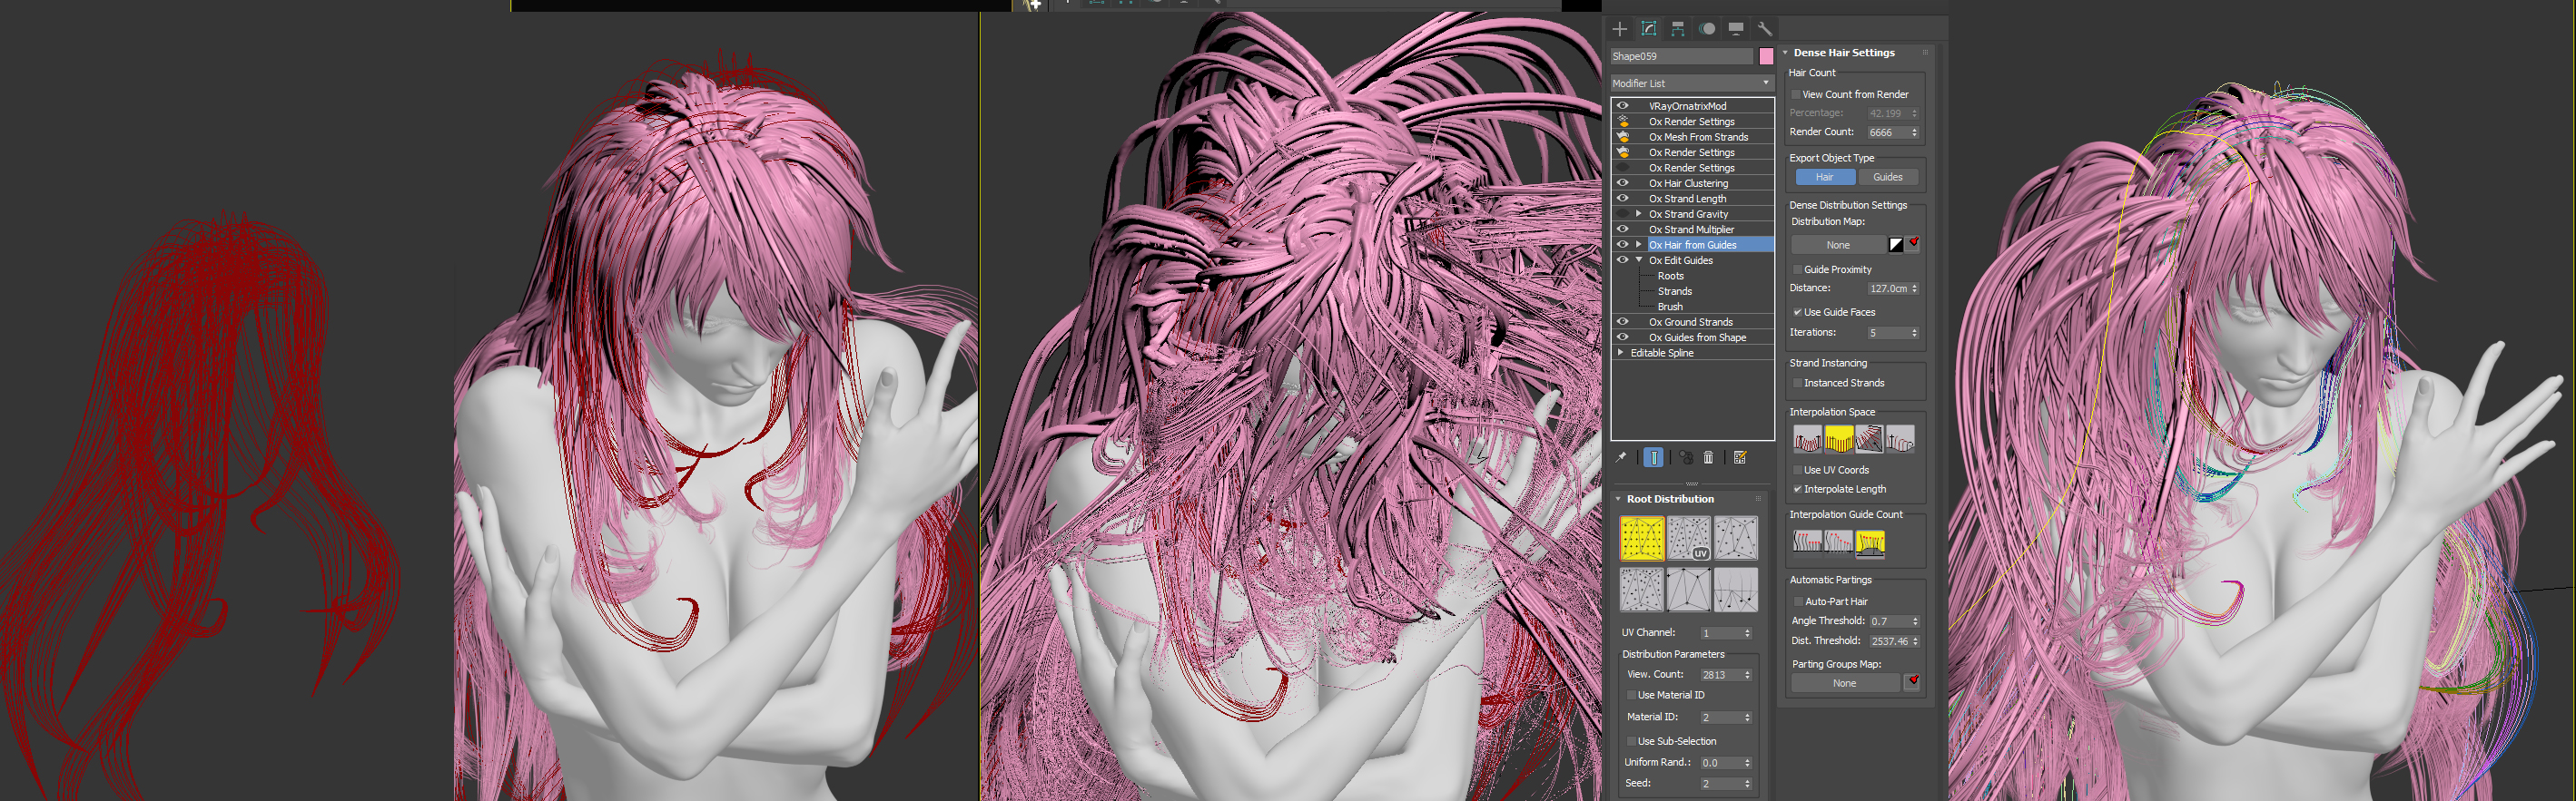Click the configure modifier sets icon
Screen dimensions: 2576x801
click(1740, 457)
